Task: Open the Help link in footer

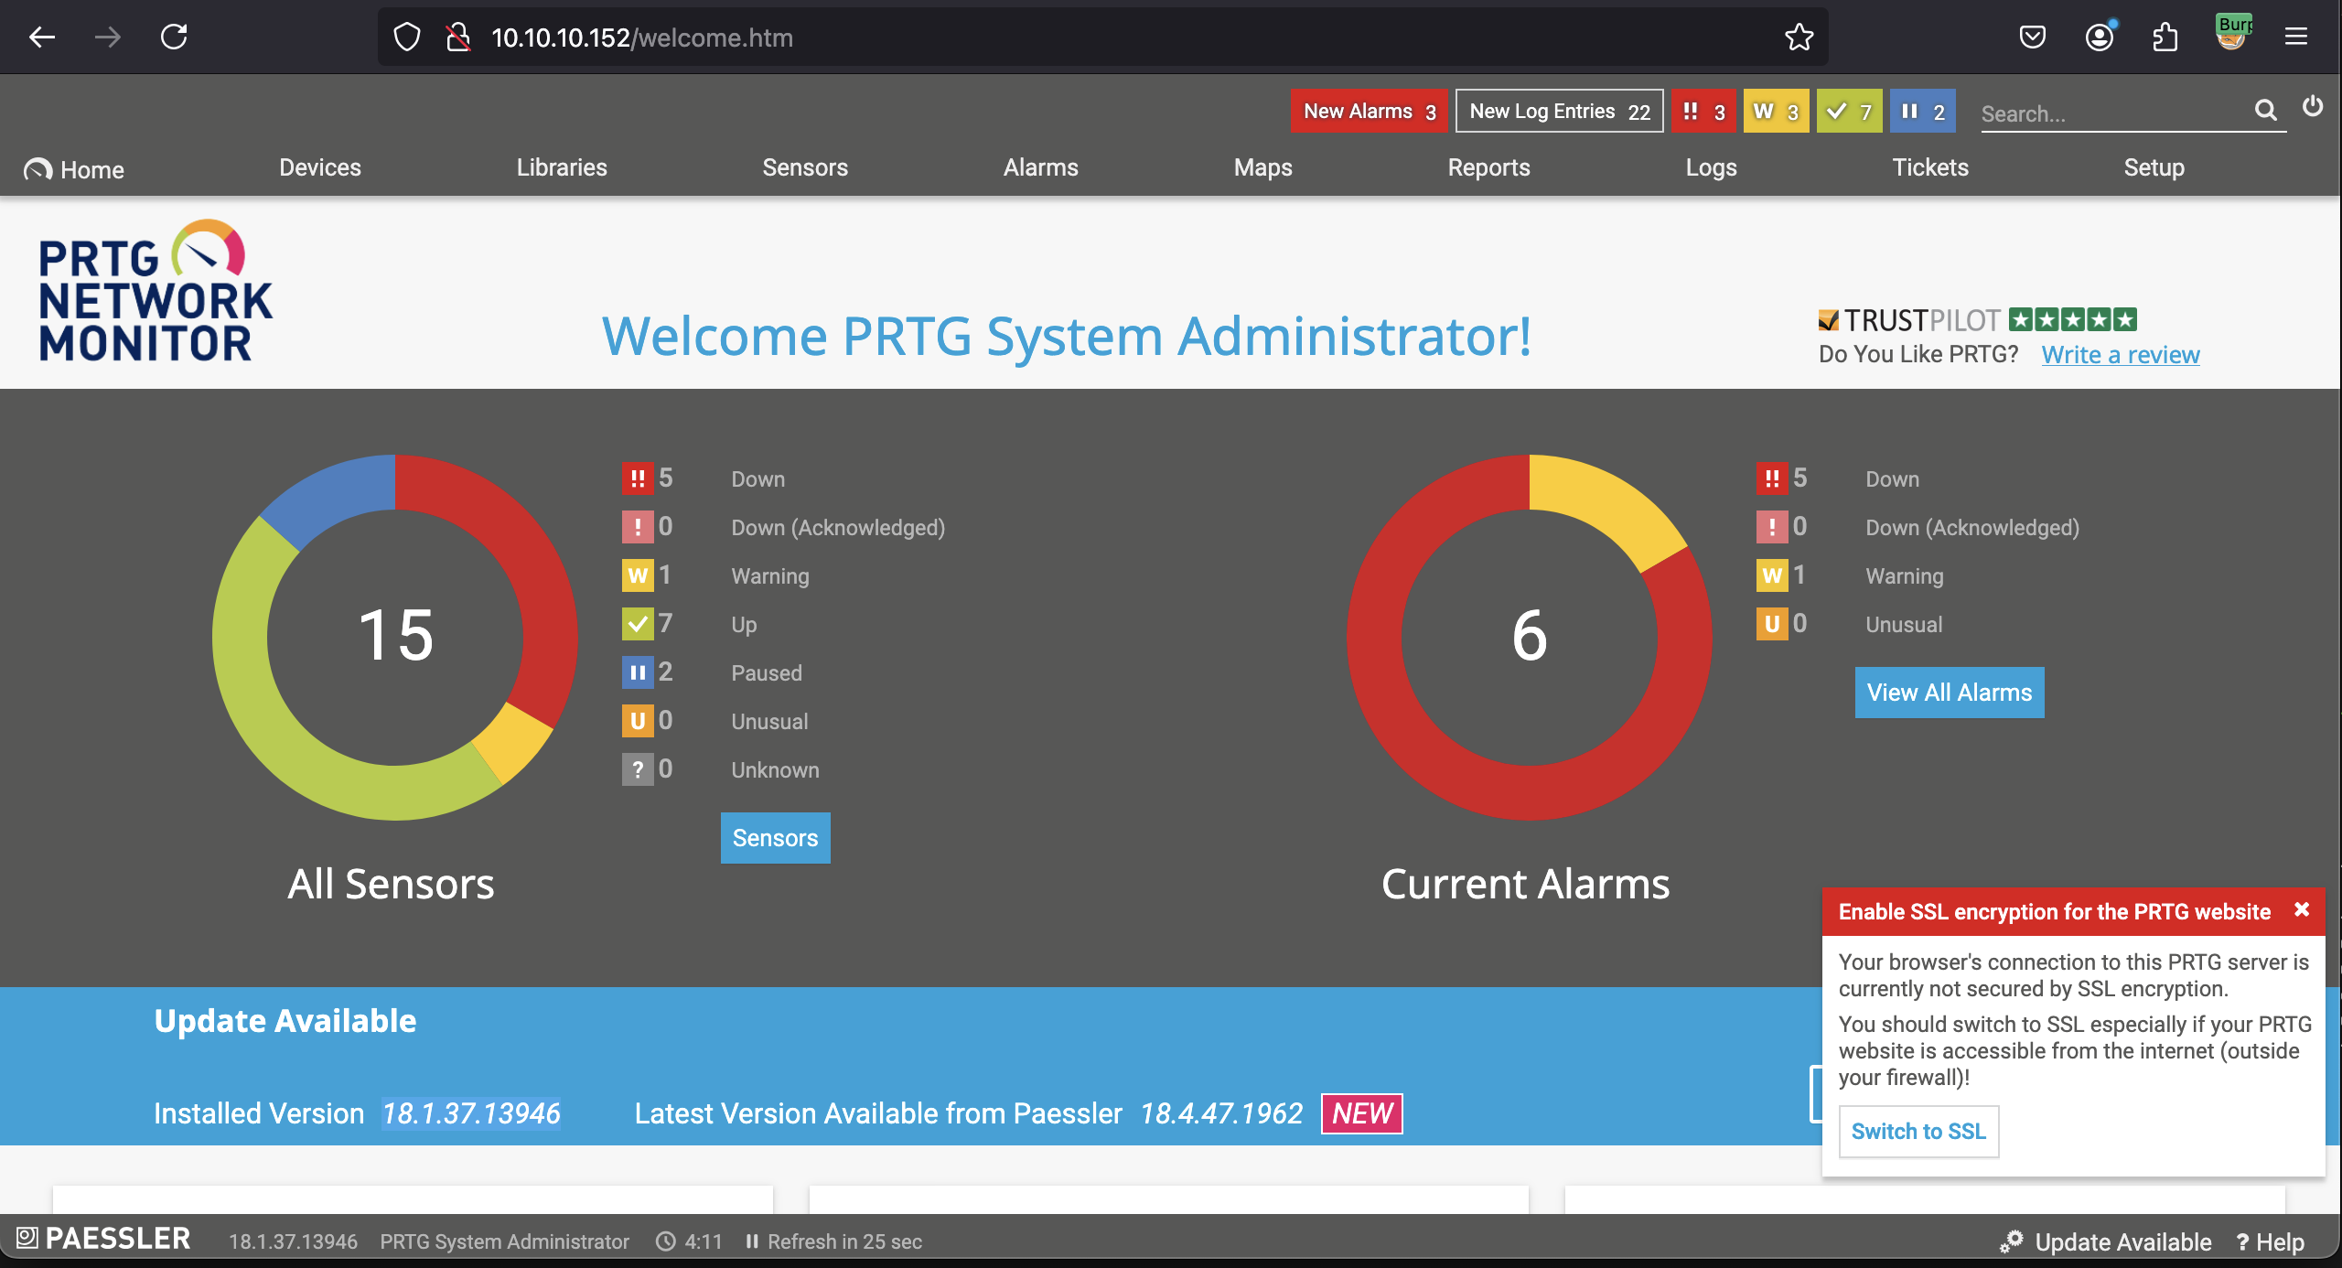Action: (2270, 1241)
